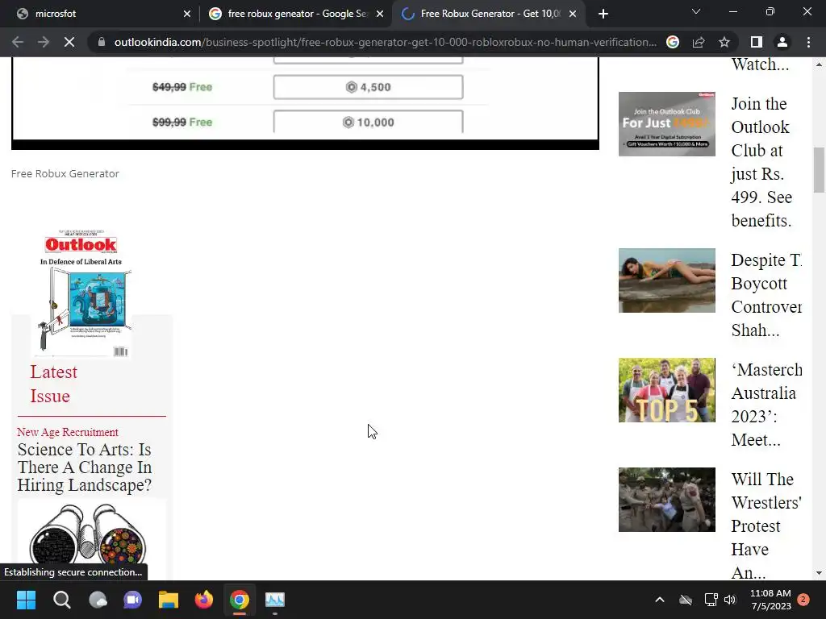826x619 pixels.
Task: Open the monitor app on taskbar
Action: point(275,600)
